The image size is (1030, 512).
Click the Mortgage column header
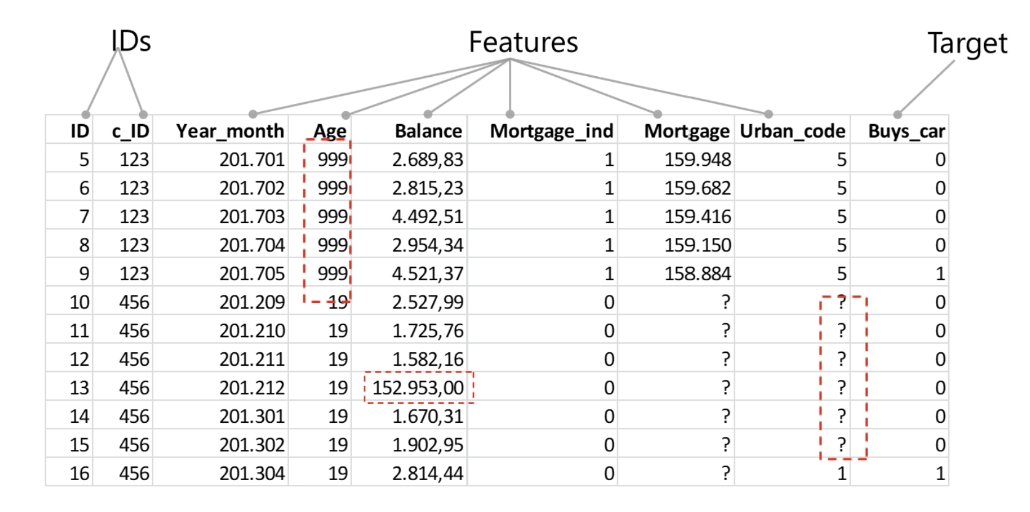[x=687, y=132]
